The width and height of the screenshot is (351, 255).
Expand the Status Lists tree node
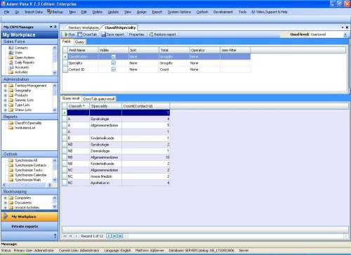[6, 110]
